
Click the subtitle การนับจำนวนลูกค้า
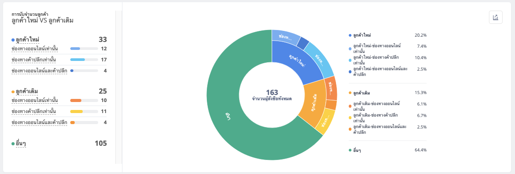[30, 15]
